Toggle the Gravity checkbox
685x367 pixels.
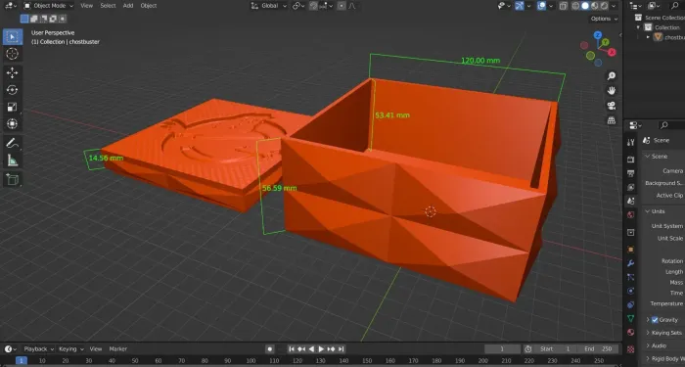pyautogui.click(x=655, y=320)
